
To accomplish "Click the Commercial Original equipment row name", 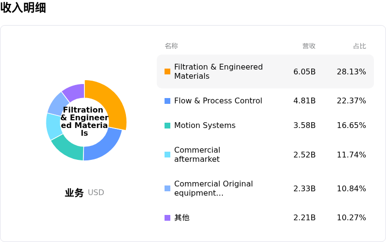I will coord(213,188).
